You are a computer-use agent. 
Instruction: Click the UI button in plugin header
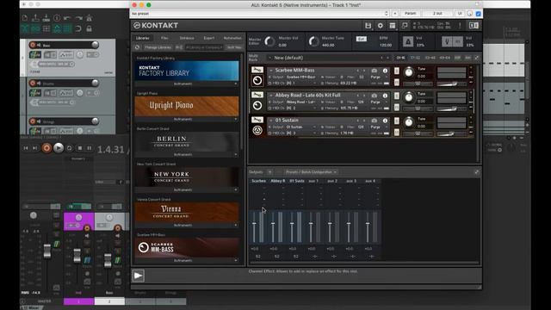point(460,14)
